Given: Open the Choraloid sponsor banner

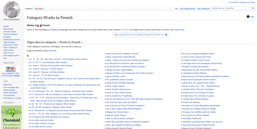Looking at the screenshot, I should coord(12,117).
